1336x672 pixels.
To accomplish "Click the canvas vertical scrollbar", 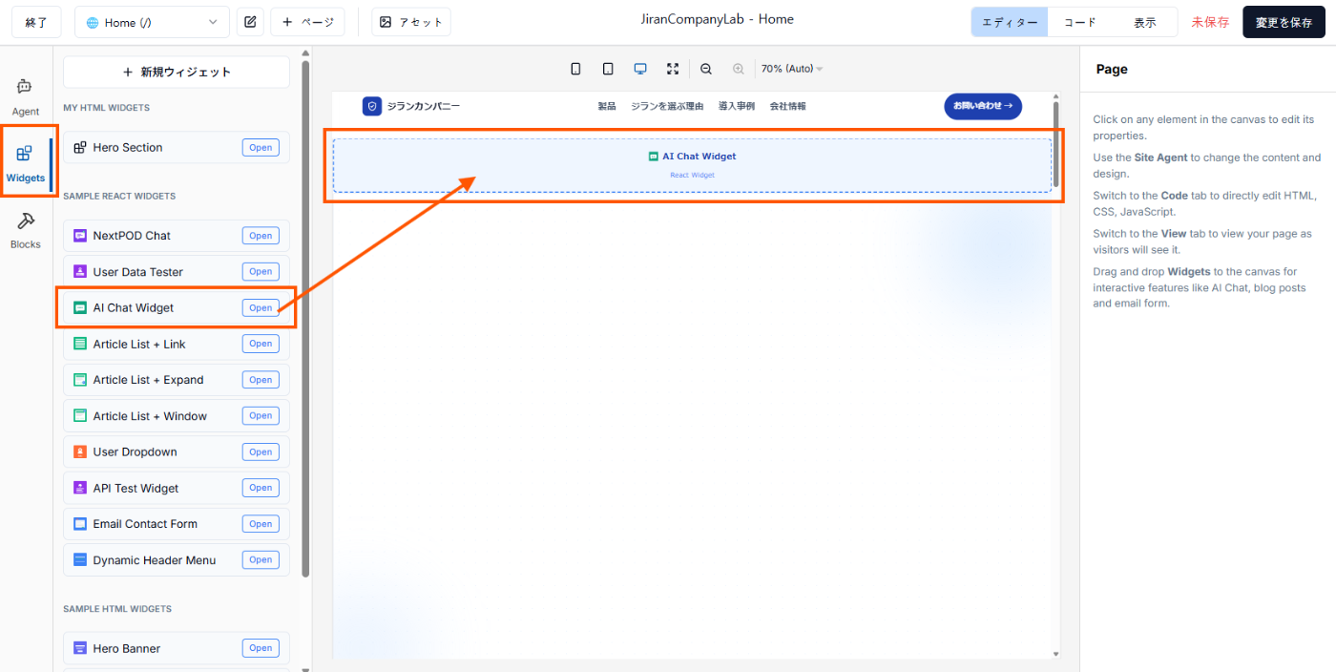I will coord(1055,143).
